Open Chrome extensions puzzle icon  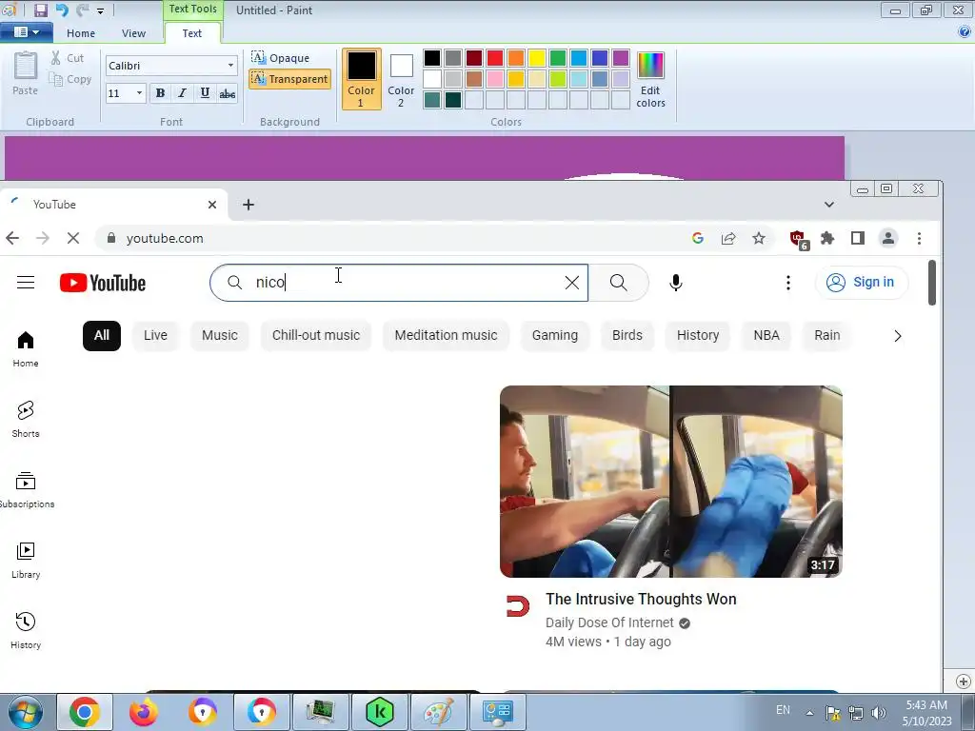coord(827,238)
